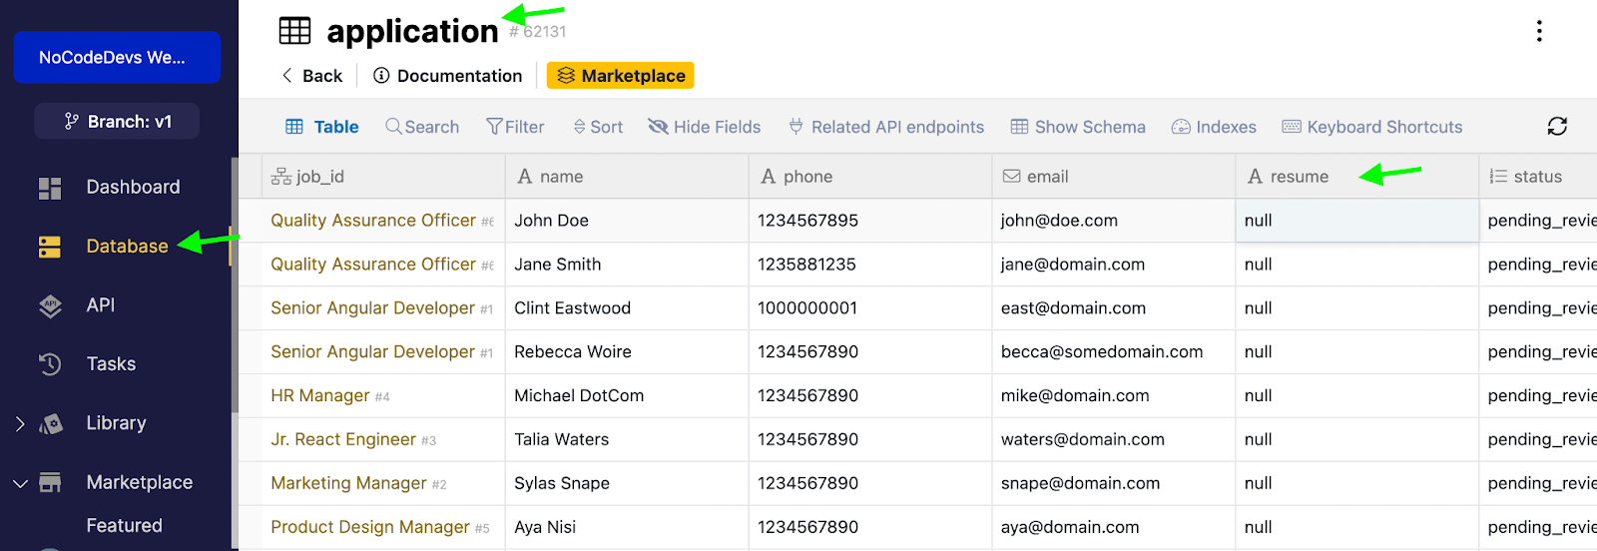This screenshot has height=551, width=1597.
Task: Select the Dashboard sidebar label
Action: tap(133, 188)
